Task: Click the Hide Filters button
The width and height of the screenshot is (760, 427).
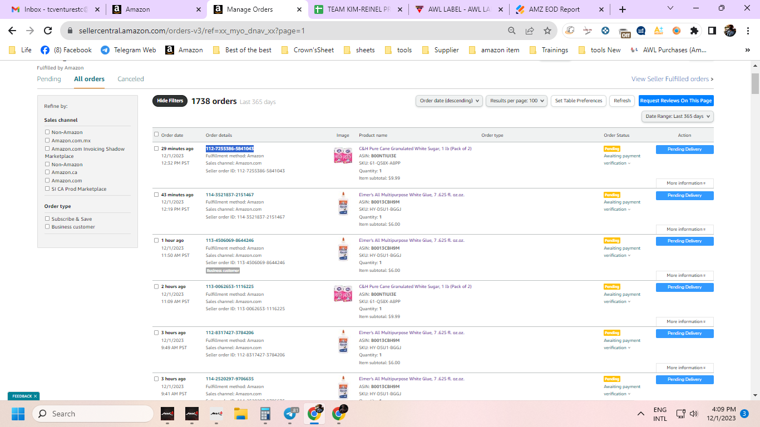Action: pyautogui.click(x=170, y=101)
